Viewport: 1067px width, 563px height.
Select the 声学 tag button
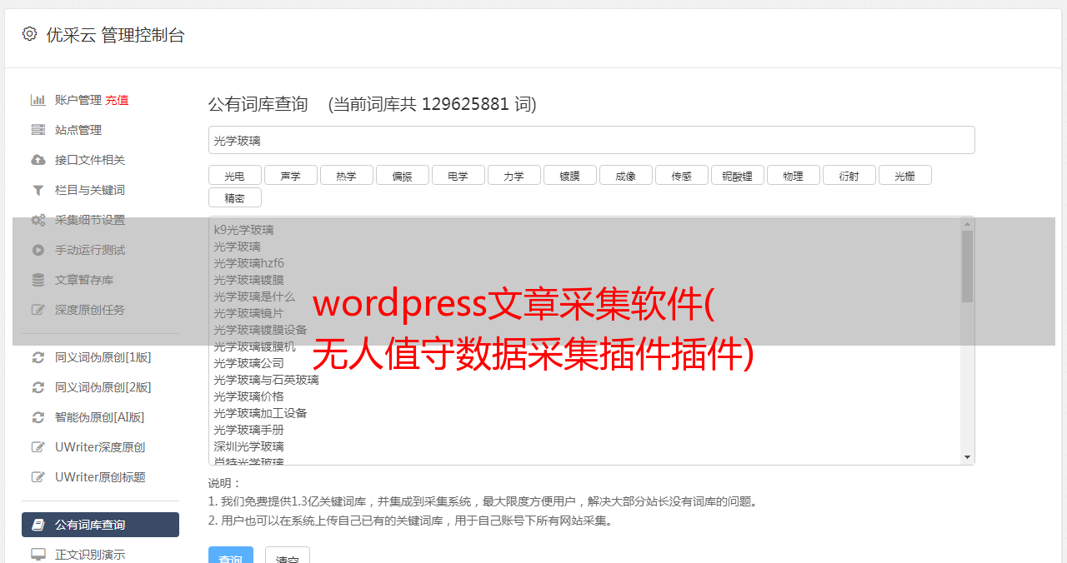(290, 175)
